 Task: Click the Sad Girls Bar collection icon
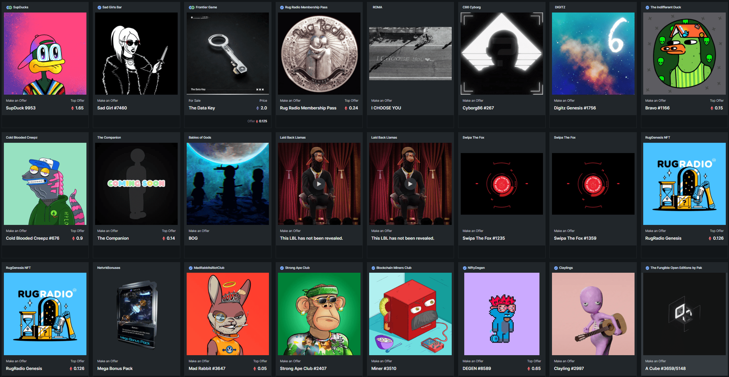click(99, 7)
